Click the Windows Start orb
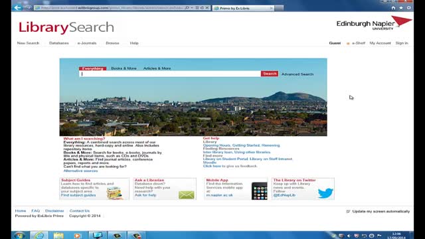Image resolution: width=425 pixels, height=239 pixels. tap(20, 235)
